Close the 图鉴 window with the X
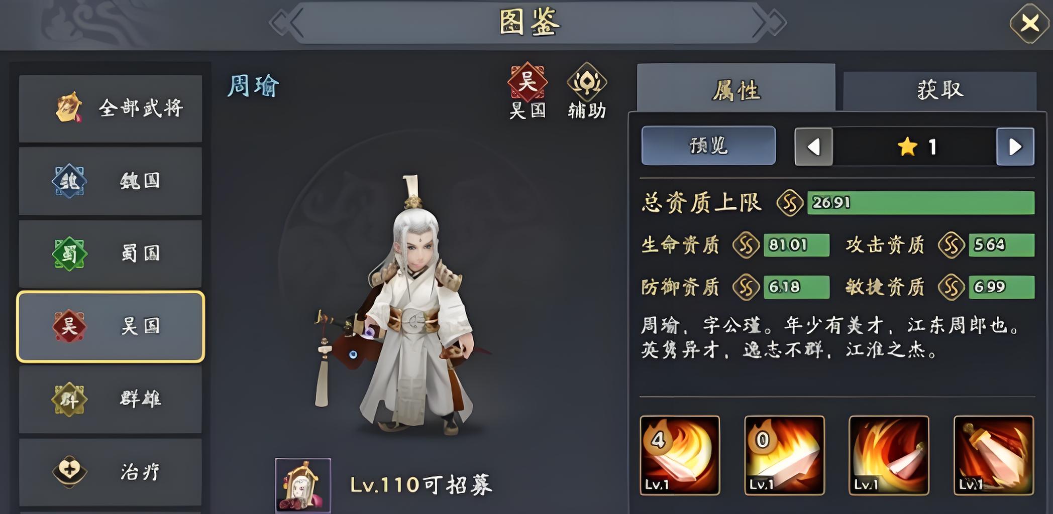Viewport: 1053px width, 514px height. (1029, 23)
